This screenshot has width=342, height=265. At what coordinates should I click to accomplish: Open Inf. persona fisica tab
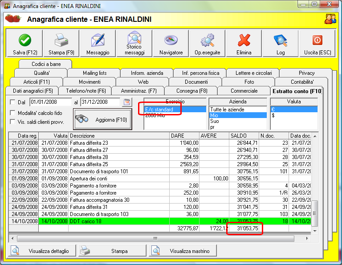click(x=200, y=73)
